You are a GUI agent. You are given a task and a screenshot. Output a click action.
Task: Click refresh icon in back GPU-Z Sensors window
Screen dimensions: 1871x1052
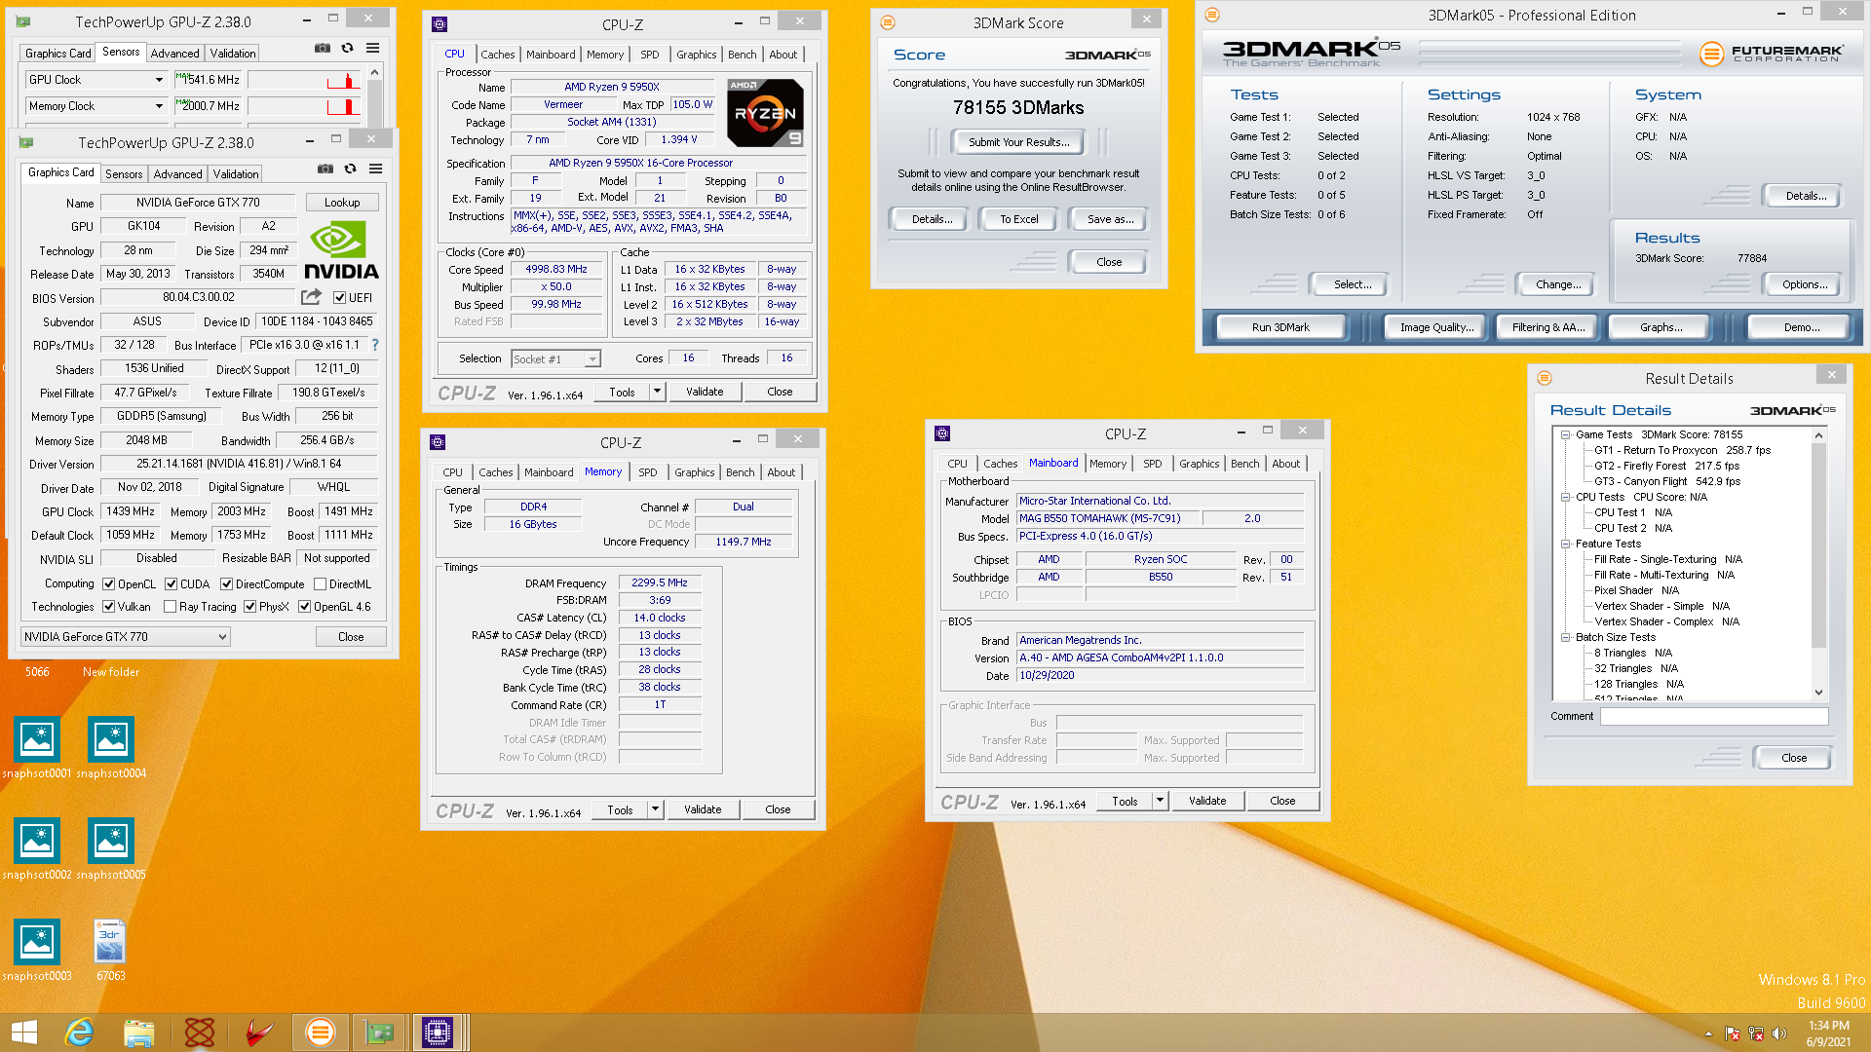coord(347,48)
